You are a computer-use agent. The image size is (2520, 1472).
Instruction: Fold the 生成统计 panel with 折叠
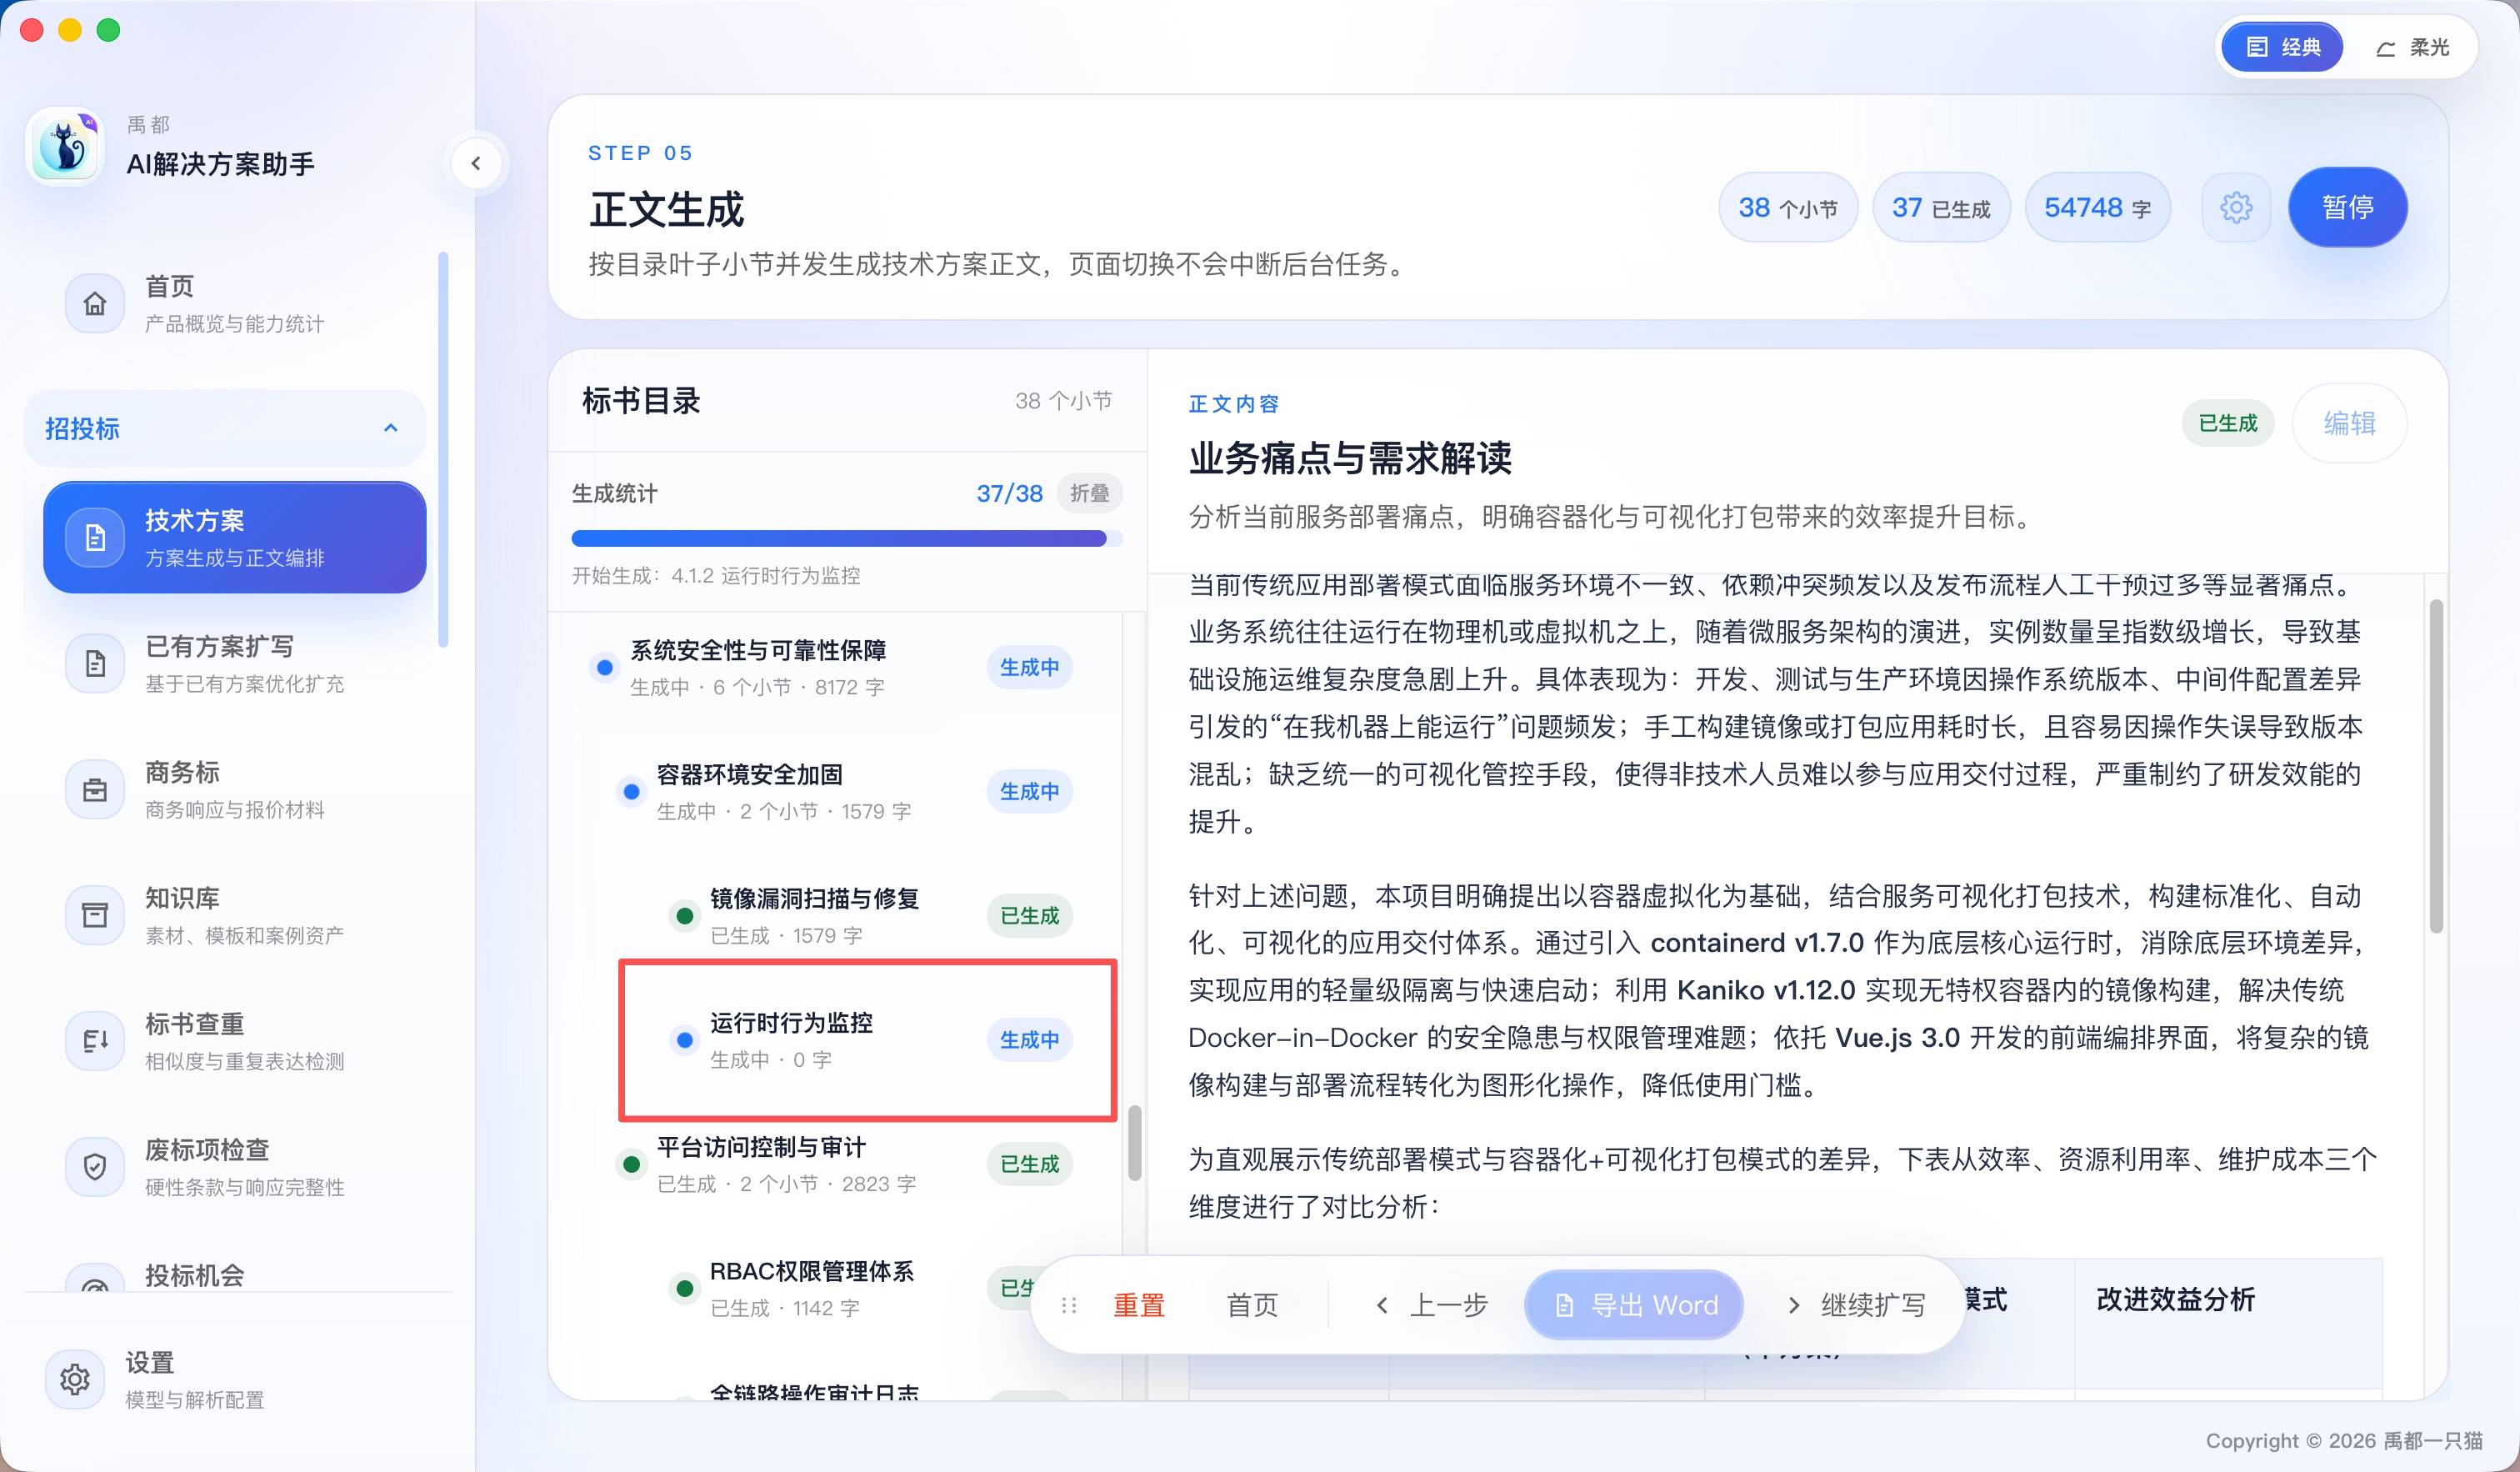(1089, 493)
